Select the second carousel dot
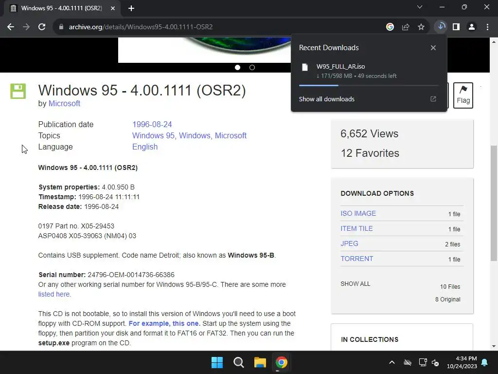498x374 pixels. click(x=252, y=67)
